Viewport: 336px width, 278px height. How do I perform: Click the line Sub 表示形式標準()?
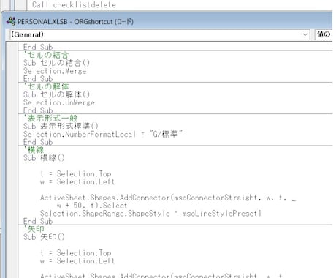click(61, 126)
